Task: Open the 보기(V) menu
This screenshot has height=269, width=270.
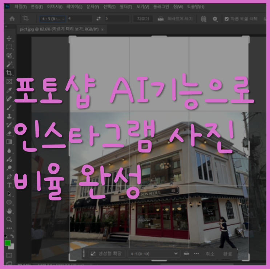Action: click(143, 7)
